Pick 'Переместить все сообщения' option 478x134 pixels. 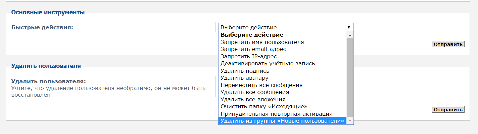[x=261, y=85]
